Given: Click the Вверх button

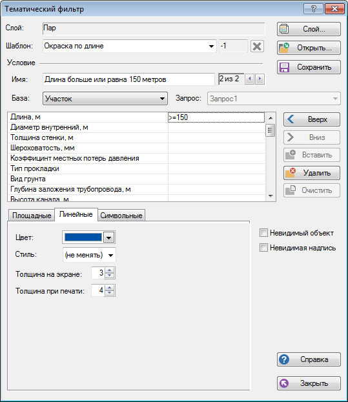Looking at the screenshot, I should (x=312, y=119).
